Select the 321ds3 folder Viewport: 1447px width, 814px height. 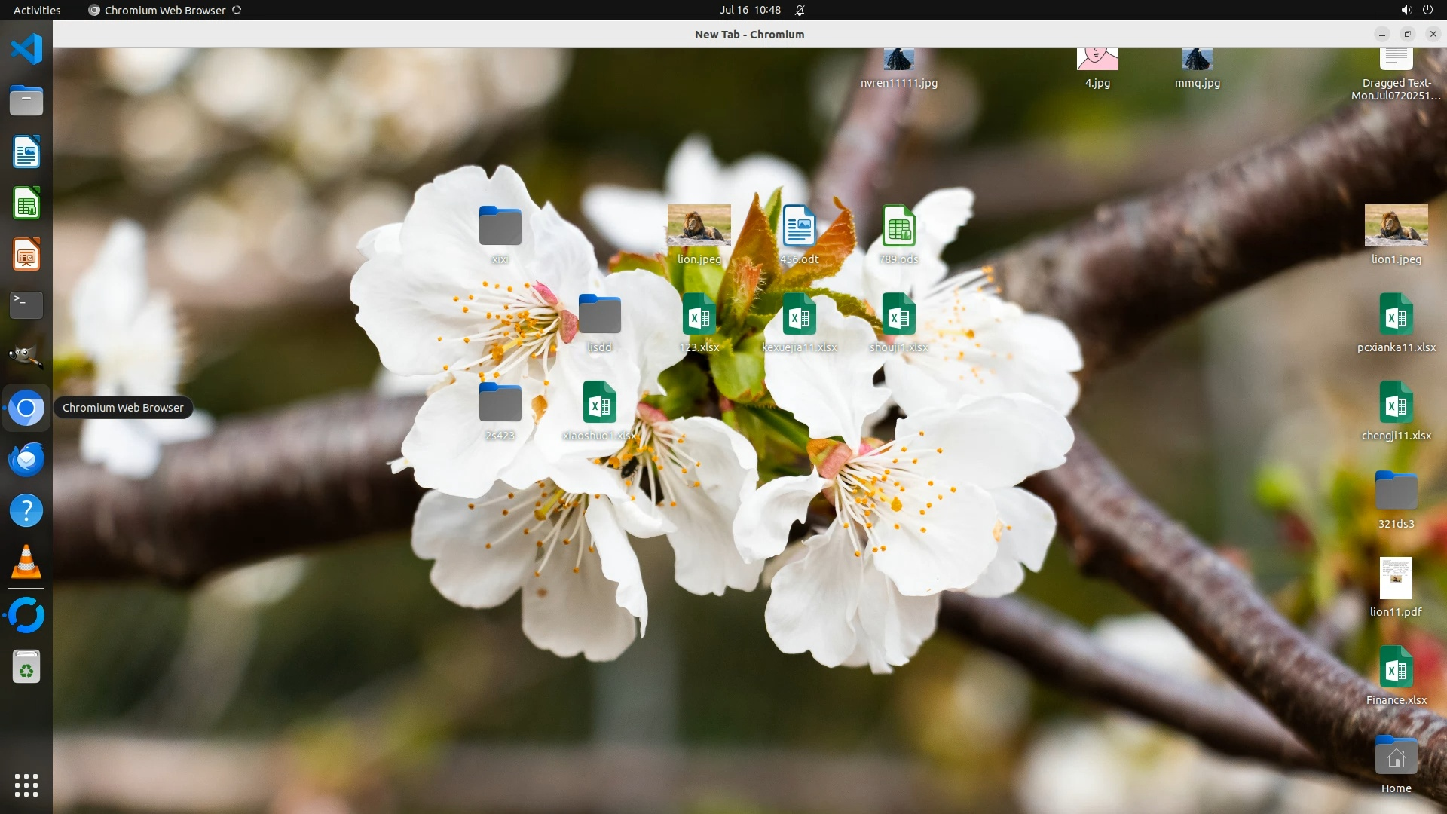tap(1396, 491)
